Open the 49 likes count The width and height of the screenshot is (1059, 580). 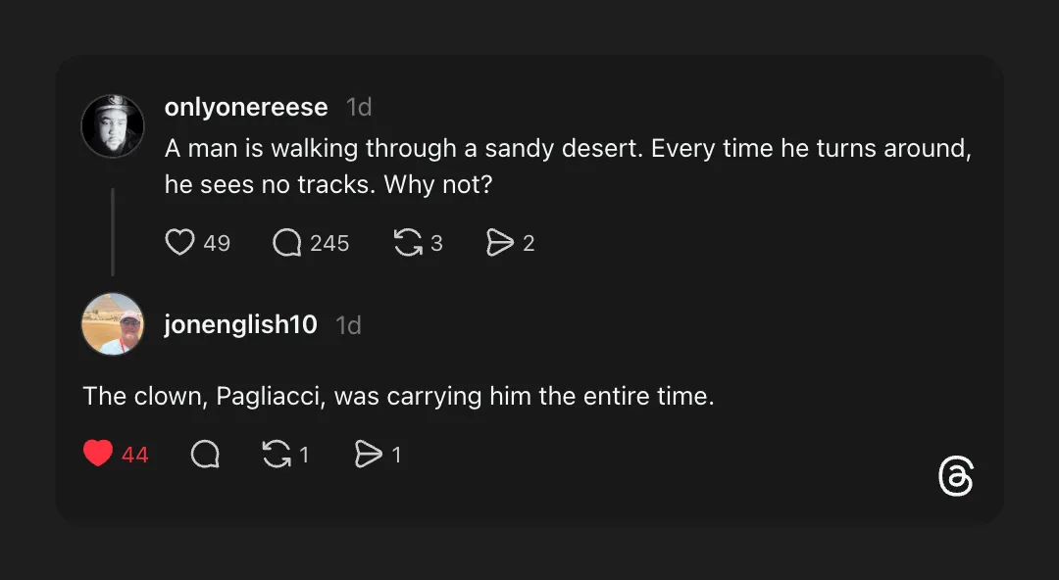coord(220,243)
